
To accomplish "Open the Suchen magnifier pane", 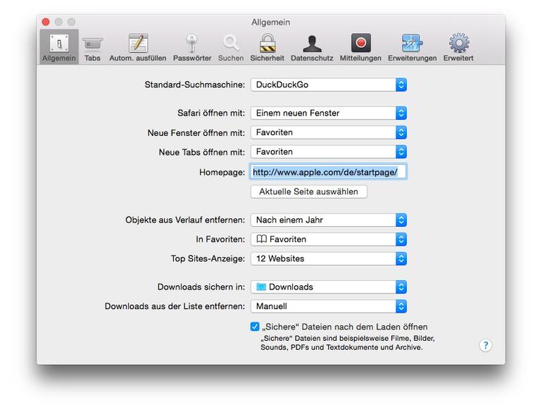I will click(231, 47).
